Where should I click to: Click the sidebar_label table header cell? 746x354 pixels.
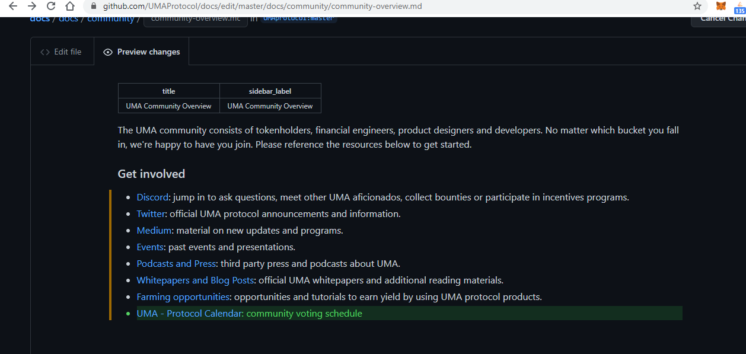coord(270,91)
